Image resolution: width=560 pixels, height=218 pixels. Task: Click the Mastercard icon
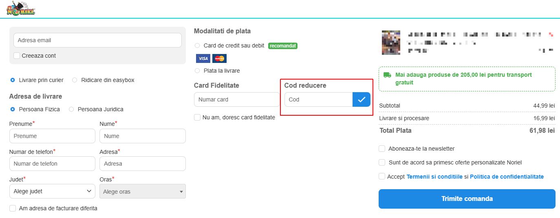(219, 58)
